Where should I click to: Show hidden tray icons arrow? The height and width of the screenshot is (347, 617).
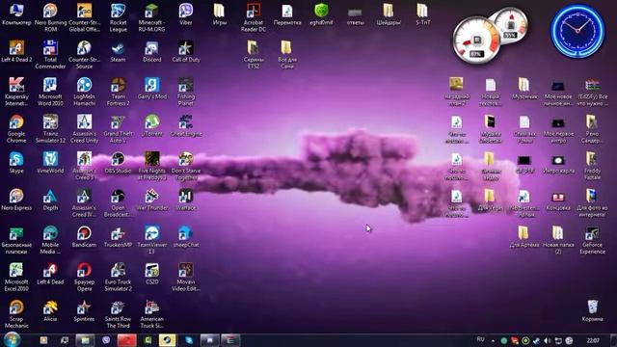(x=493, y=340)
